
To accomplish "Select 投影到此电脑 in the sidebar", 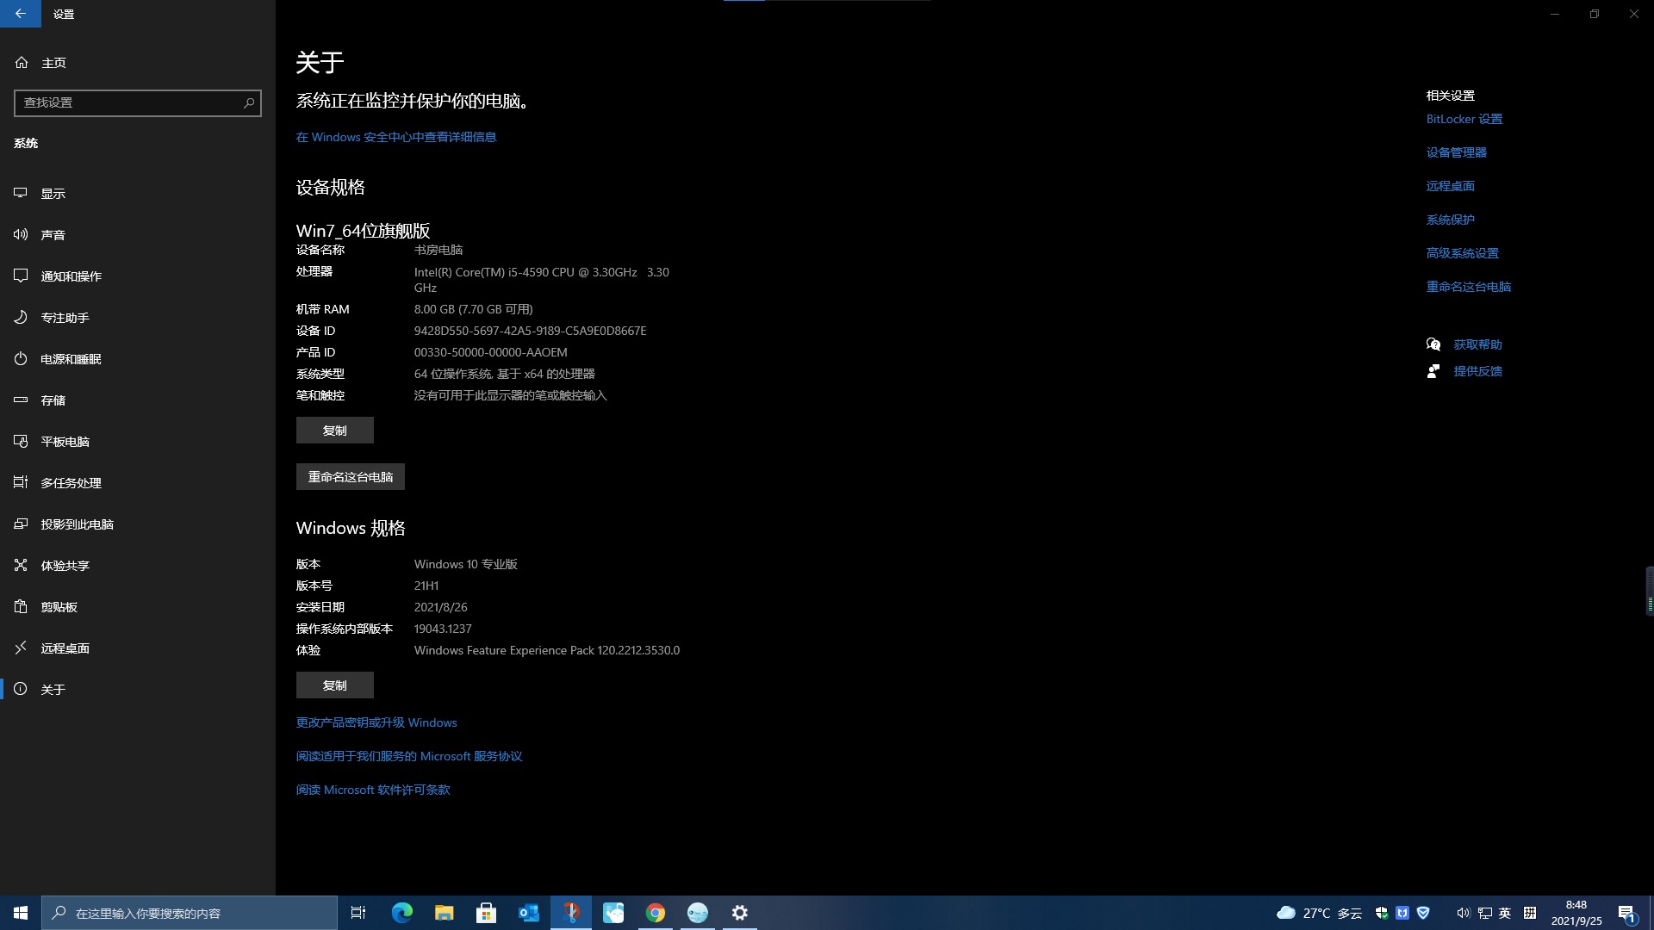I will [x=138, y=524].
